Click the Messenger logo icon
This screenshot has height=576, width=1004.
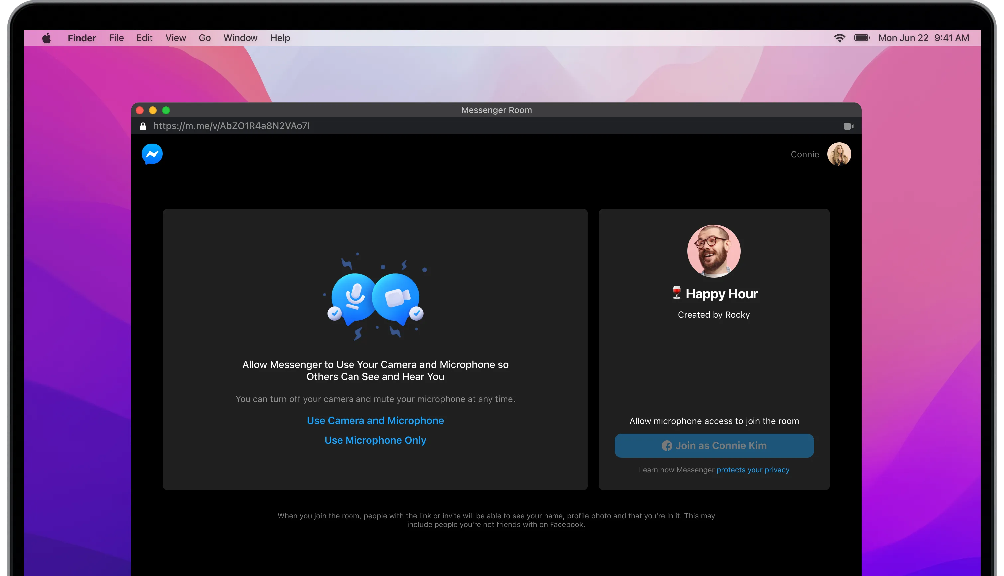pos(152,154)
